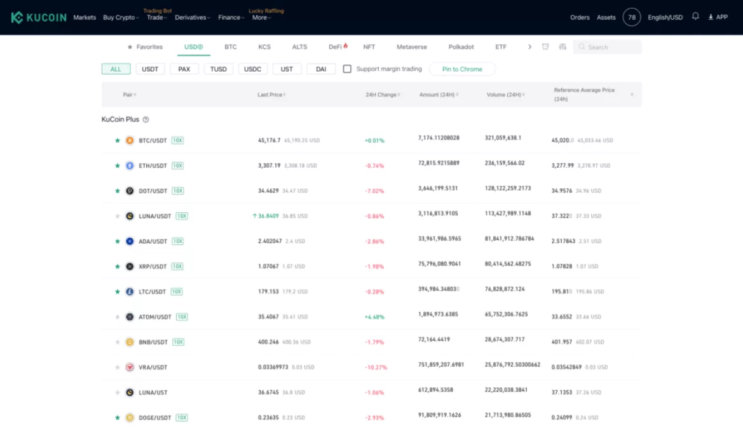Image resolution: width=743 pixels, height=431 pixels.
Task: Click the KuCoin logo
Action: pos(38,17)
